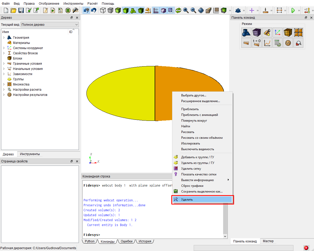Expand the Геометрия tree node
This screenshot has width=314, height=251.
coord(4,38)
